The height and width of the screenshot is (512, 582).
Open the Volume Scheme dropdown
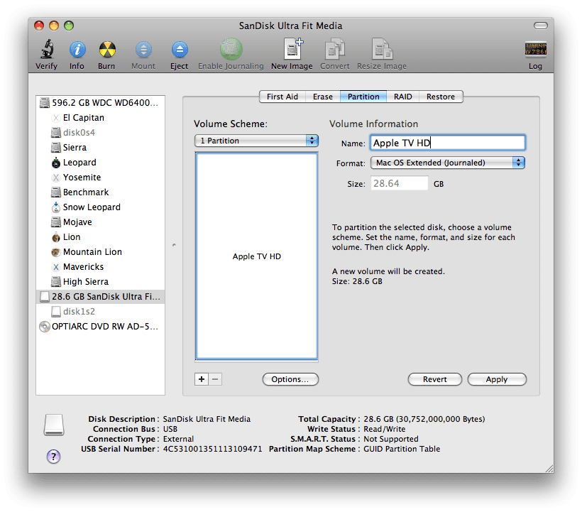256,141
